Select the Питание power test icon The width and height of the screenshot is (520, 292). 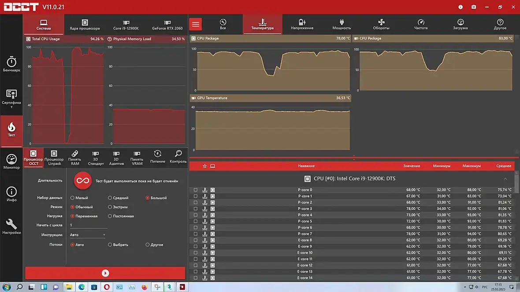(x=157, y=156)
